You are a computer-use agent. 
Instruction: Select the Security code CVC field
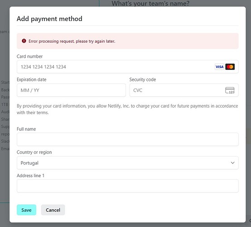184,90
